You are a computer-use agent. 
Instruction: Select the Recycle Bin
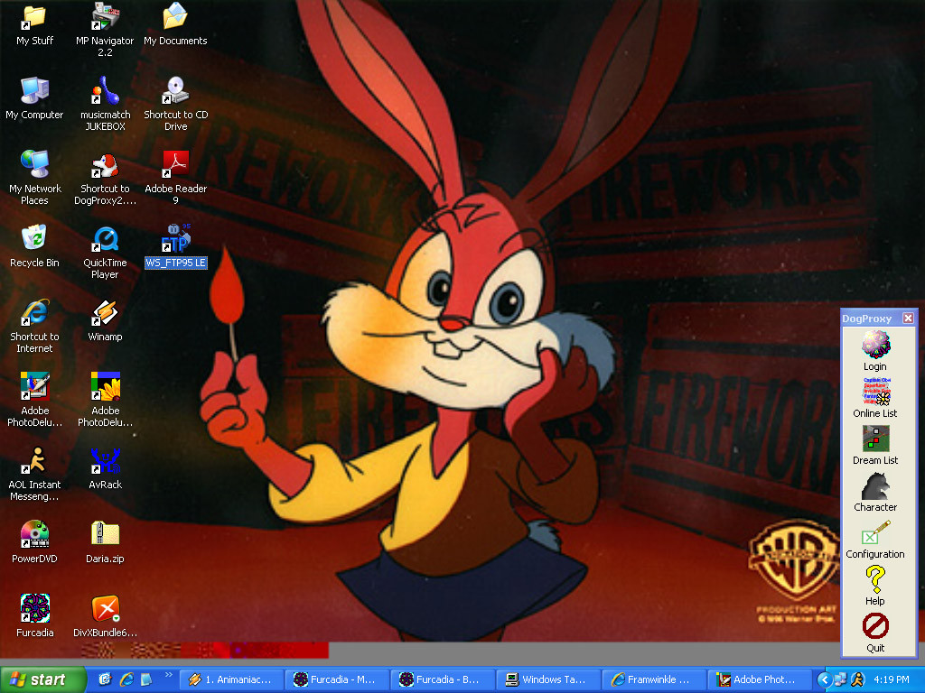point(35,246)
